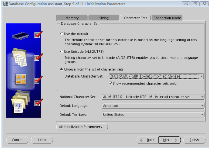Screen dimensions: 209x148
Task: Proceed with the Next button
Action: coord(170,140)
